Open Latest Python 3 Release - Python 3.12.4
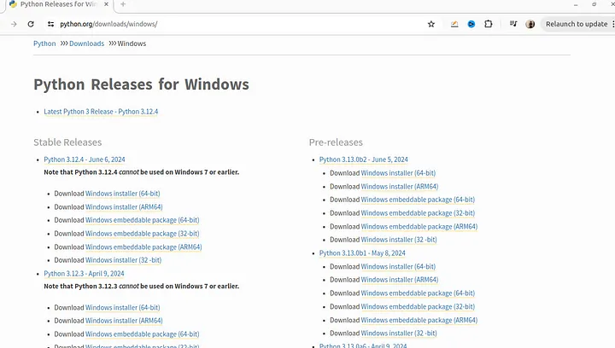 101,112
